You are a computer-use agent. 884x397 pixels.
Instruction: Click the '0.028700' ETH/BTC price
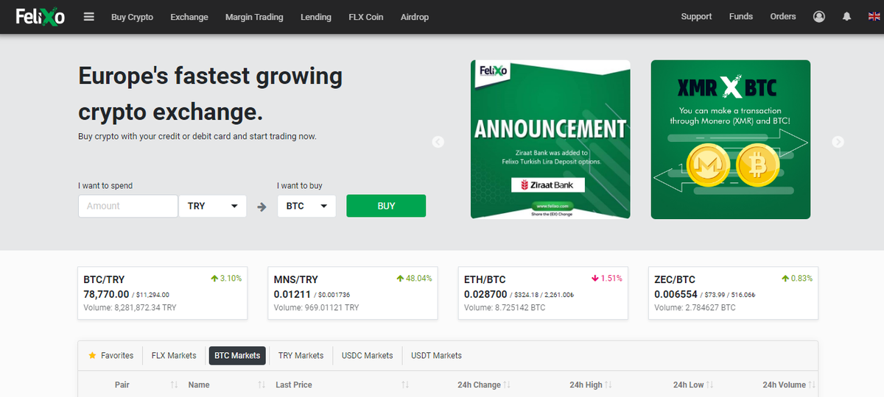coord(485,294)
